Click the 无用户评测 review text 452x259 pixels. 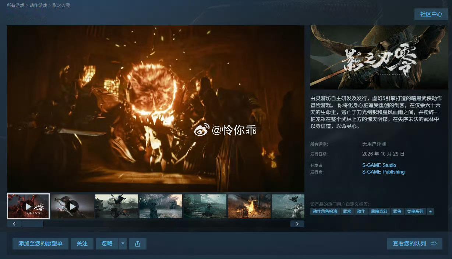pyautogui.click(x=374, y=144)
